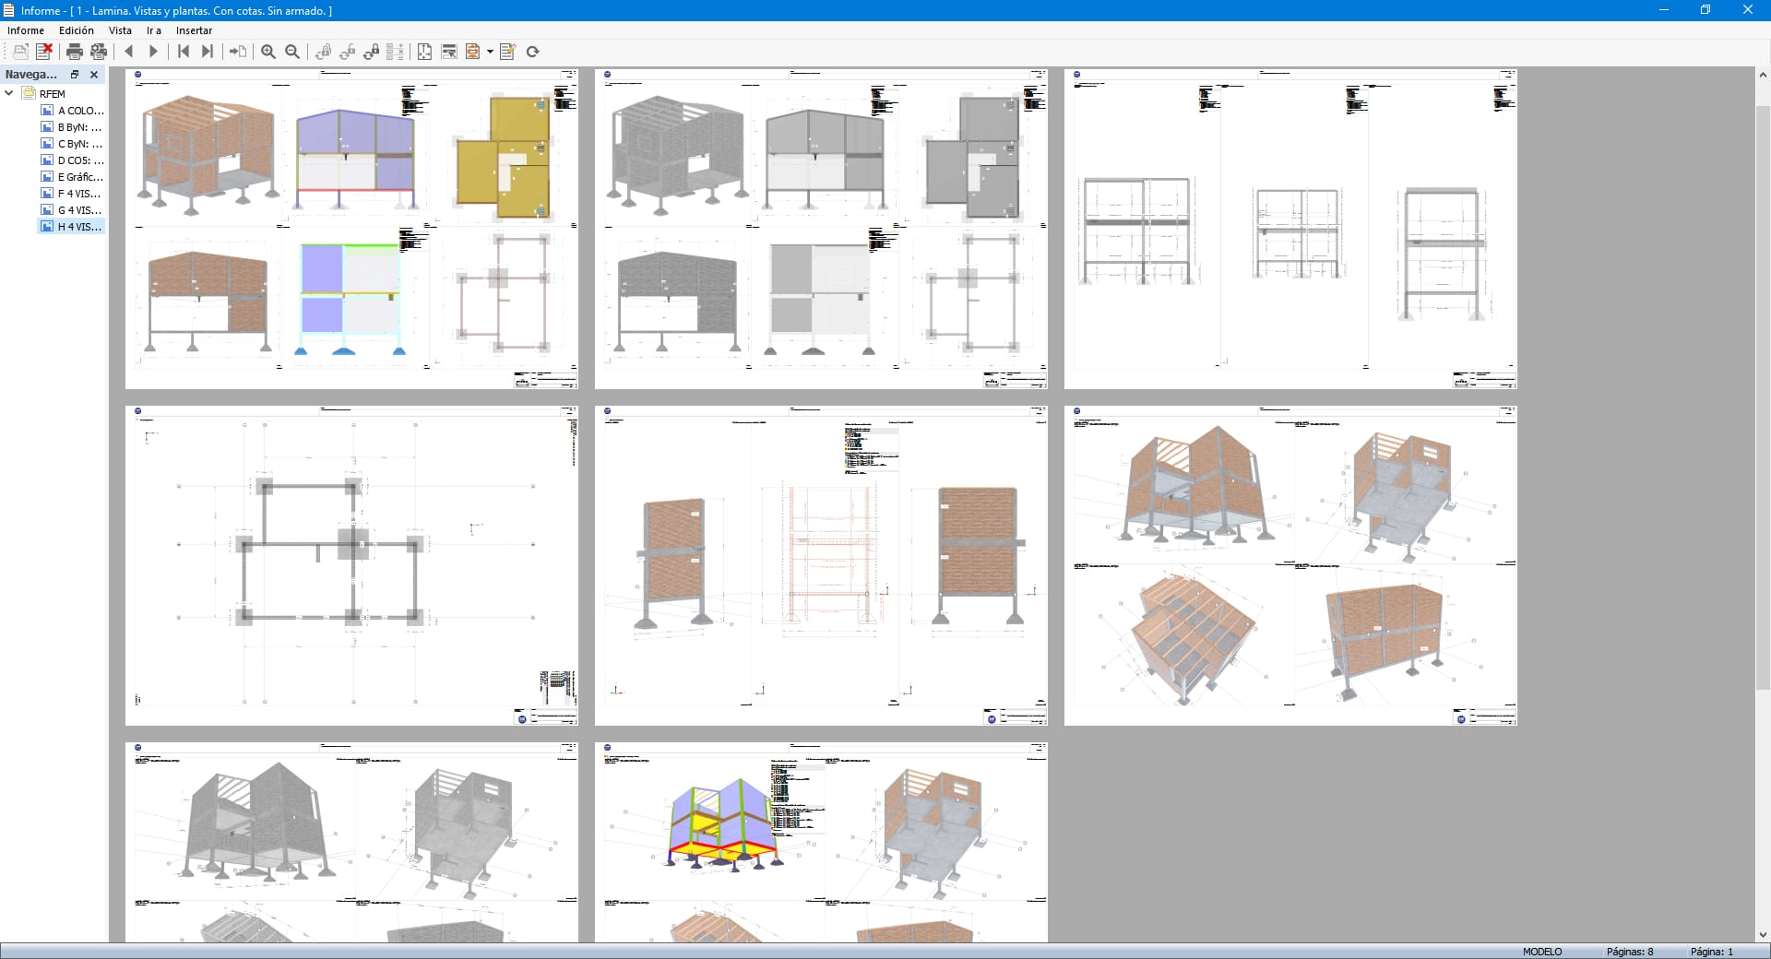Go to previous page arrow

tap(129, 52)
